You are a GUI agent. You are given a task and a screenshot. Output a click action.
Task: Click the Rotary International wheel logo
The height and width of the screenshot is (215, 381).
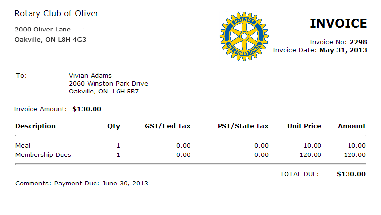pos(243,37)
